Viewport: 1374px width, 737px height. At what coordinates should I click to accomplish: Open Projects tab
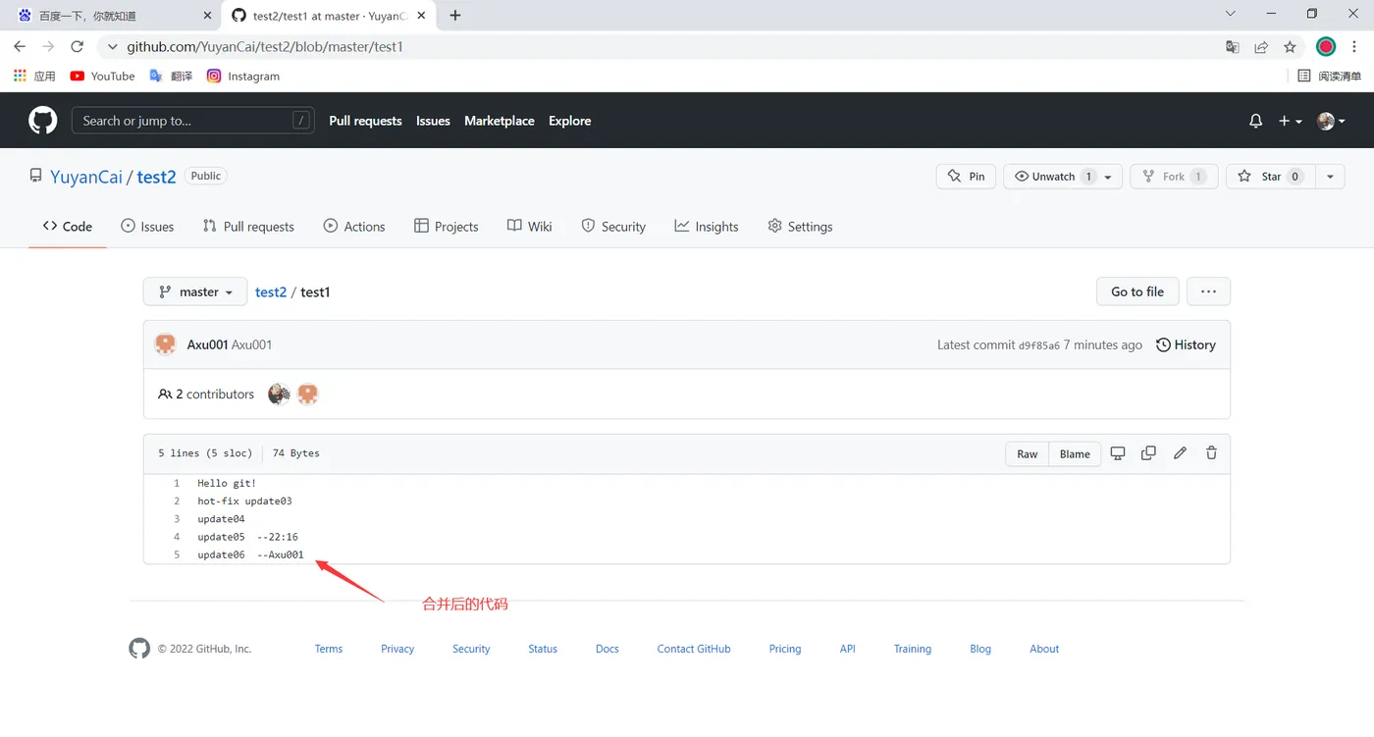pos(447,226)
